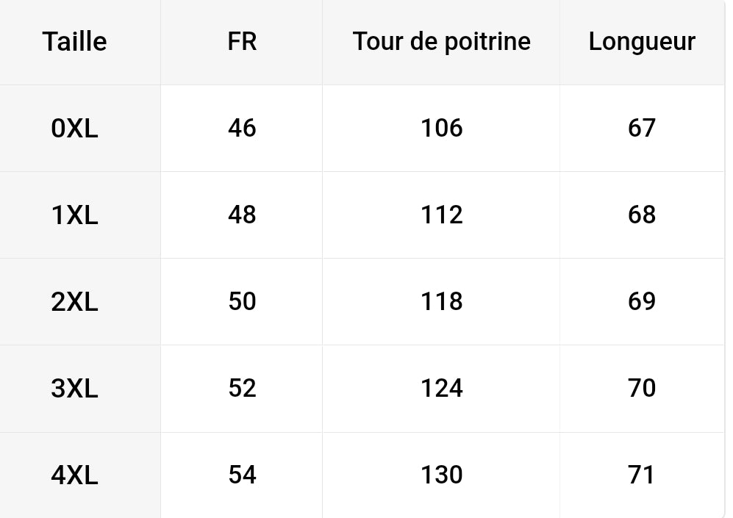The width and height of the screenshot is (733, 518).
Task: Click FR size value 54
Action: click(242, 475)
